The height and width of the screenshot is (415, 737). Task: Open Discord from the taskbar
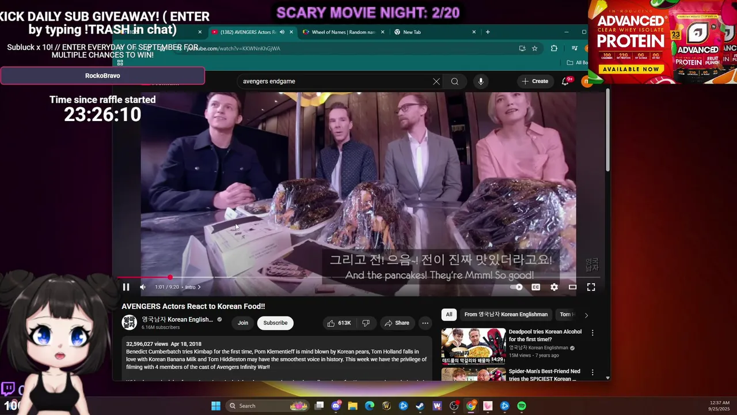[x=336, y=406]
